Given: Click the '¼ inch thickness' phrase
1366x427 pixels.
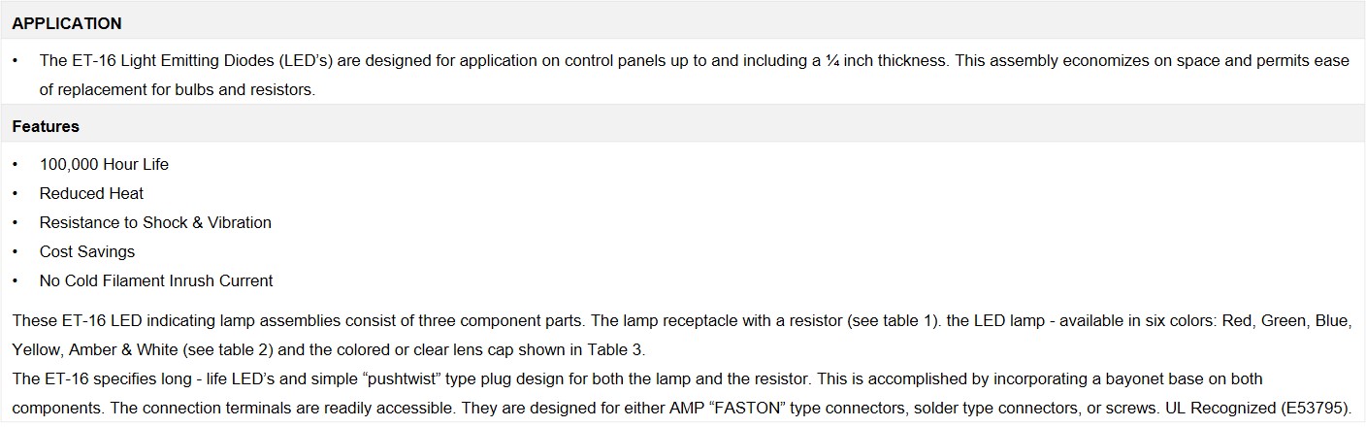Looking at the screenshot, I should point(883,60).
